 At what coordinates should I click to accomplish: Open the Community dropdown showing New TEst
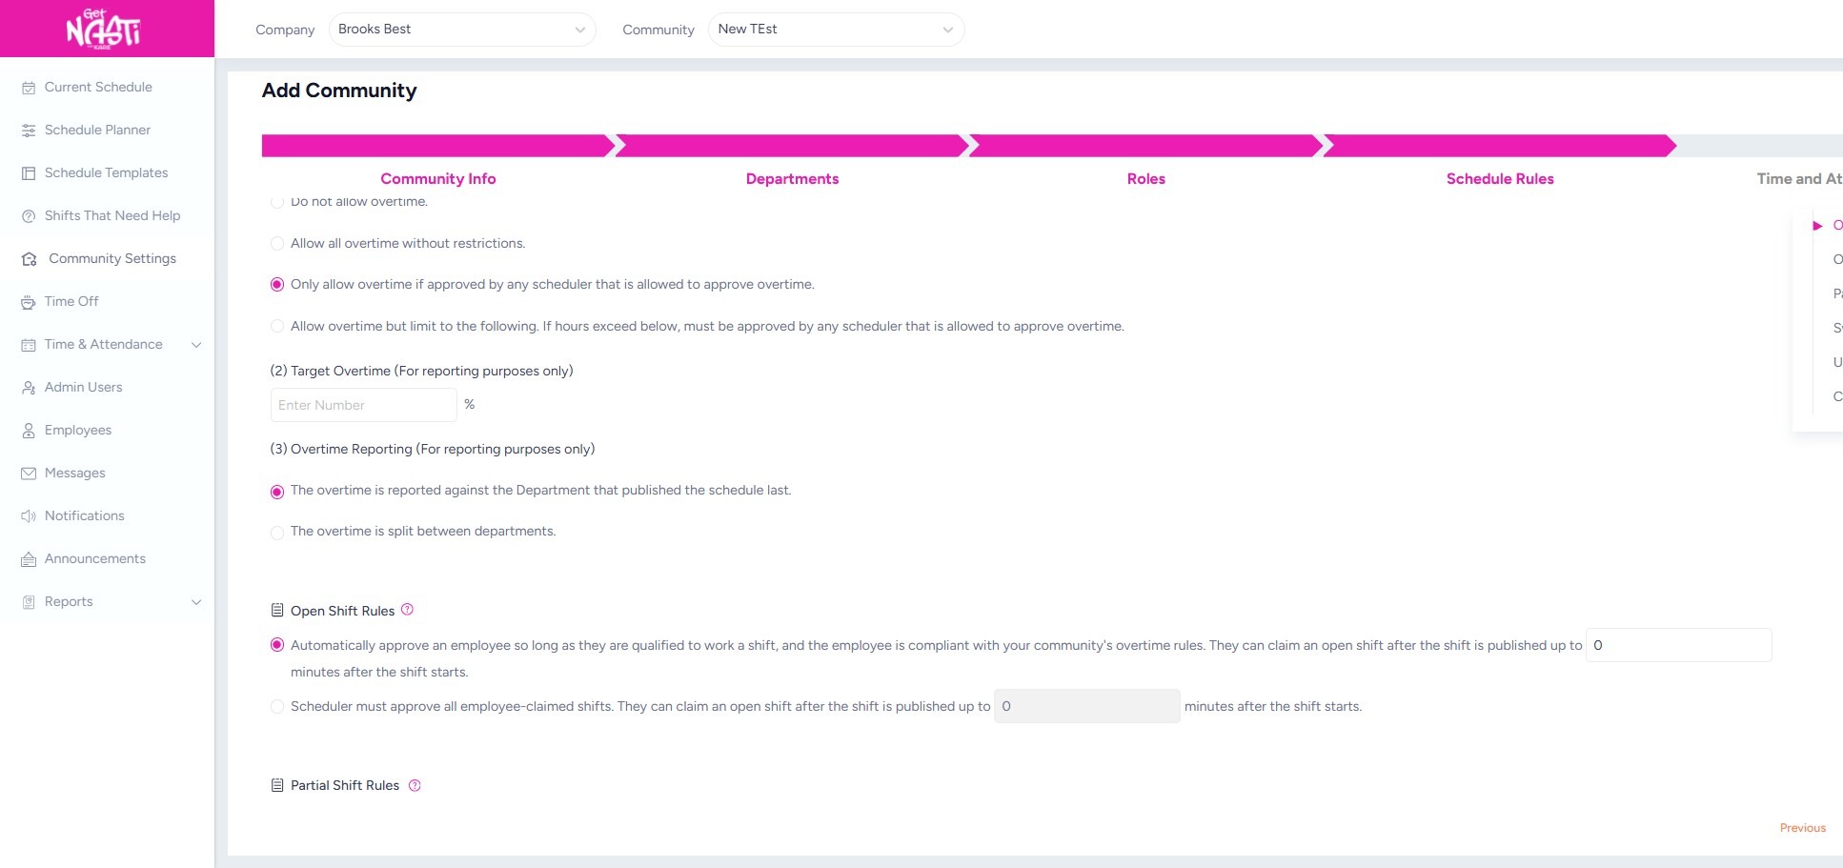[x=836, y=30]
